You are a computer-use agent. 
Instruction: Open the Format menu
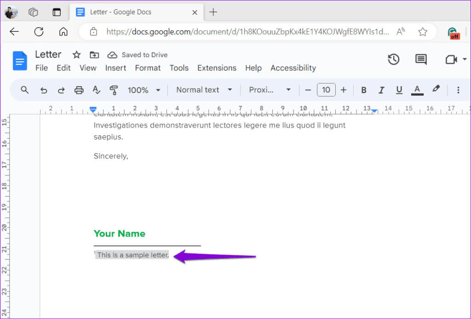[x=148, y=68]
